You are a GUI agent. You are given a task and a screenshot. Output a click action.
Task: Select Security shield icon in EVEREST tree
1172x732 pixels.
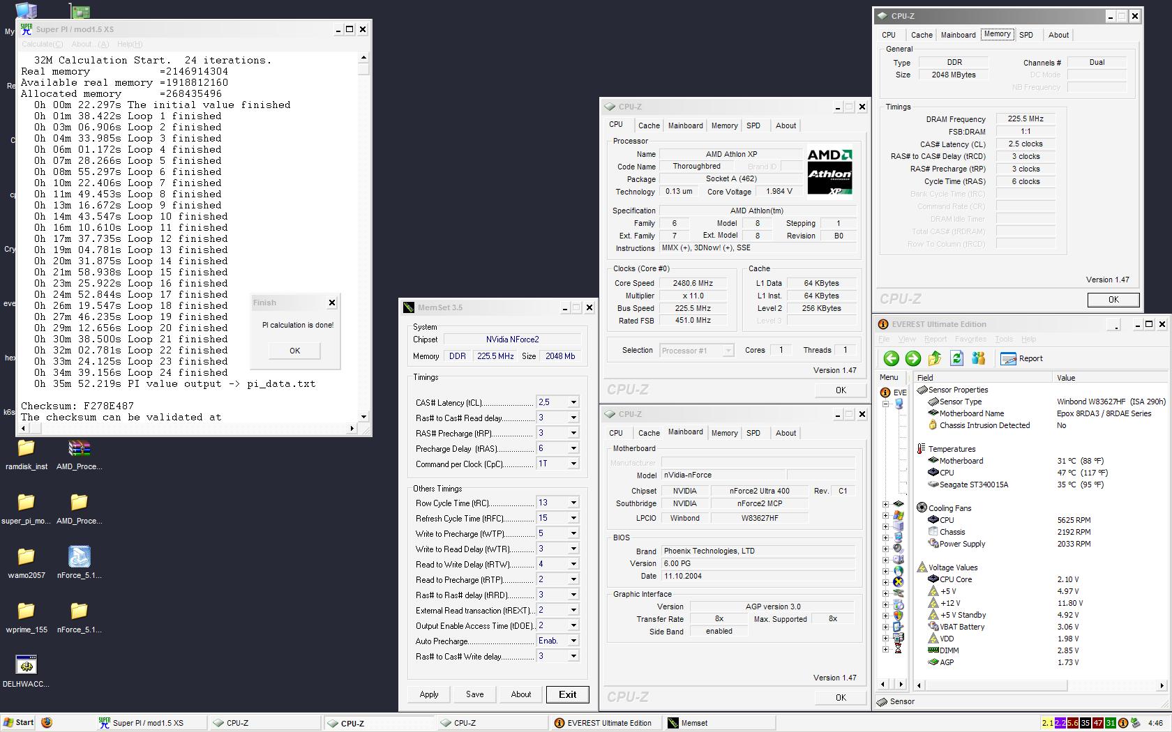899,616
